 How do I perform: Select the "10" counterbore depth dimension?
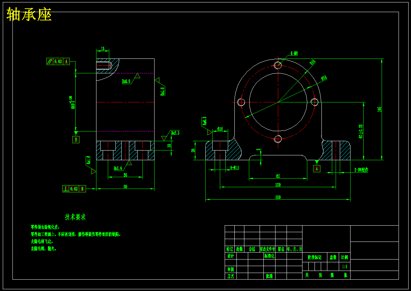pos(169,145)
